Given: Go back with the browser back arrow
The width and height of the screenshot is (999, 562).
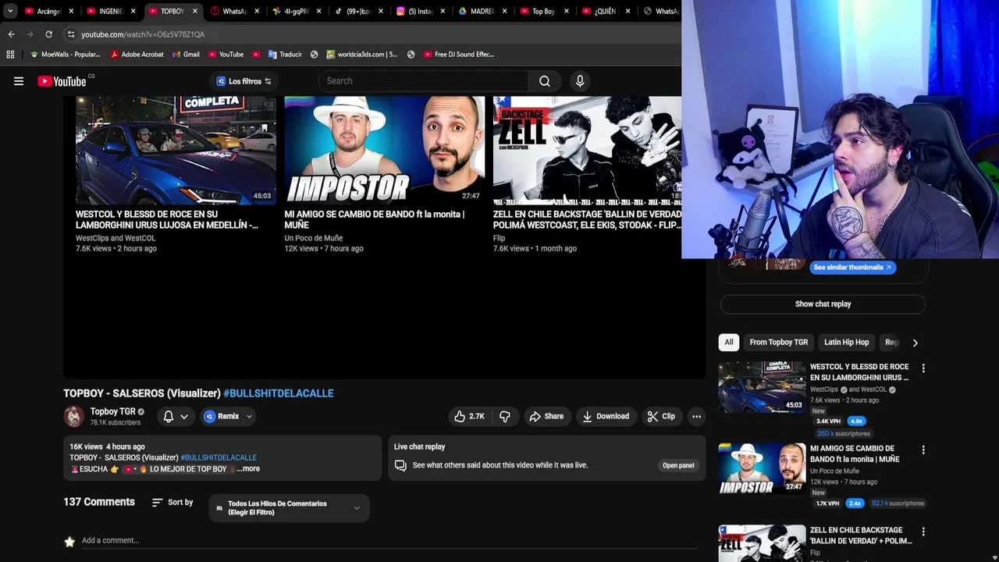Looking at the screenshot, I should (x=11, y=34).
